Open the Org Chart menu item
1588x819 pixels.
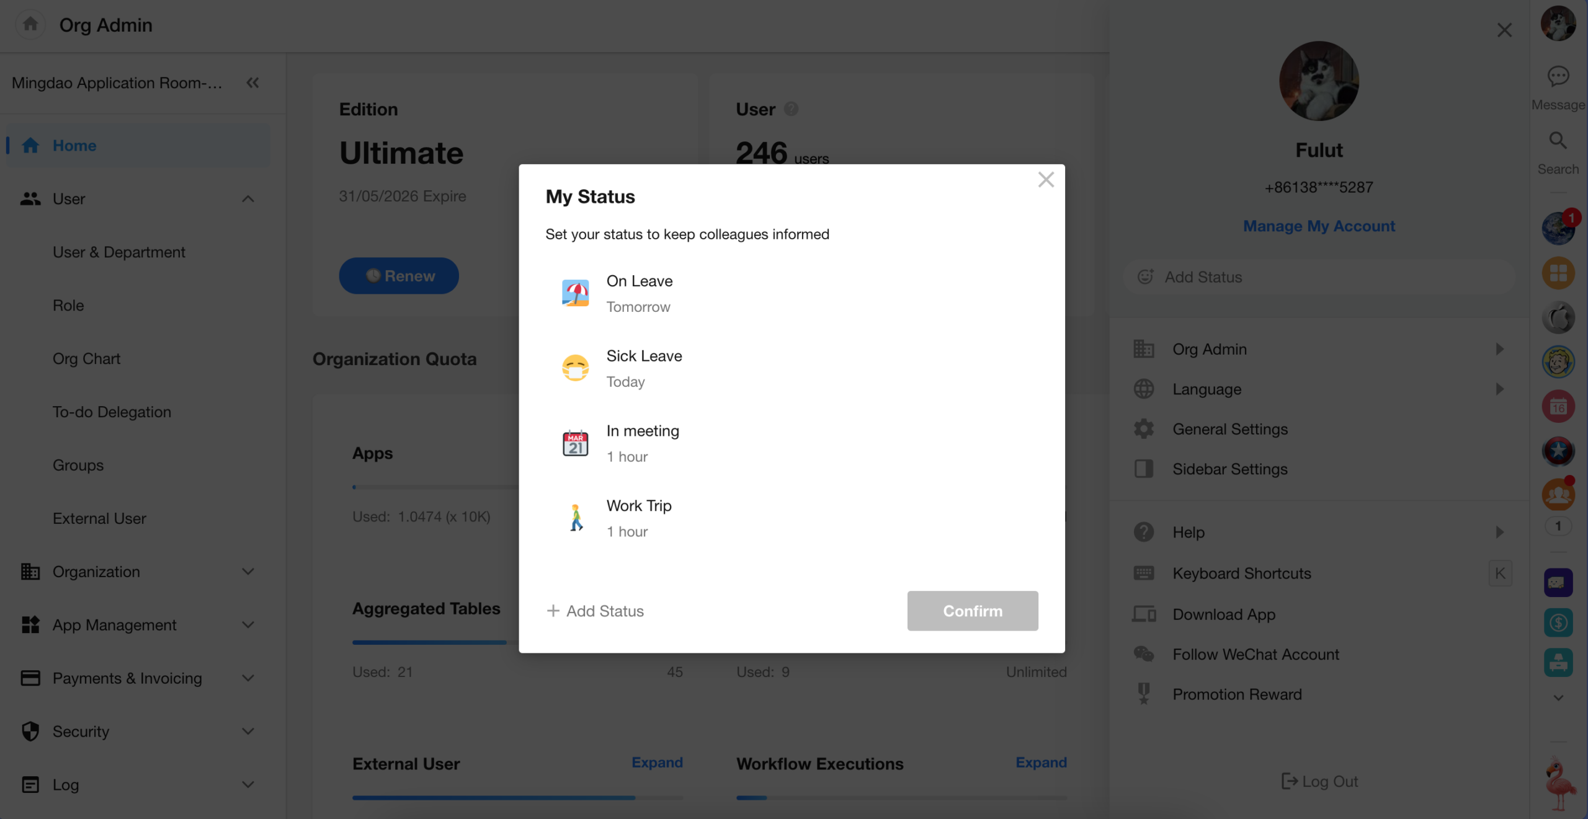tap(86, 359)
